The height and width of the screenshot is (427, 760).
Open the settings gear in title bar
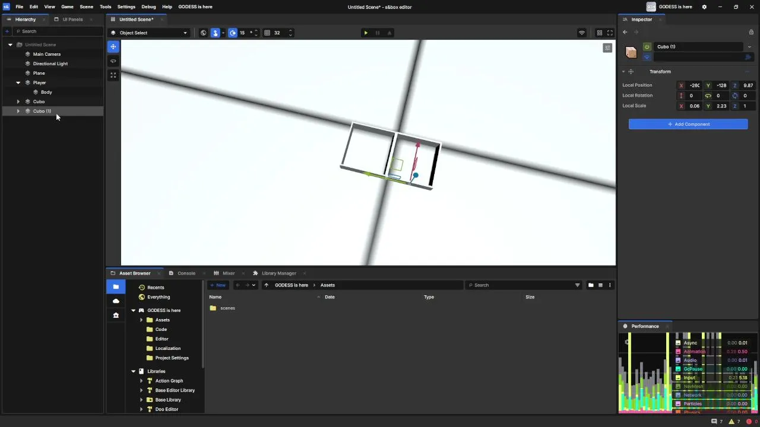704,7
